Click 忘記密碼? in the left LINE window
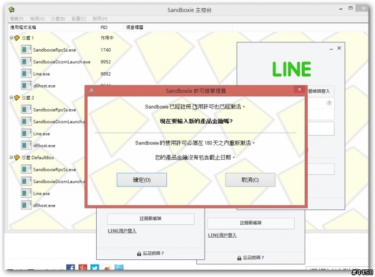Viewport: 375px width, 277px height. tap(151, 254)
